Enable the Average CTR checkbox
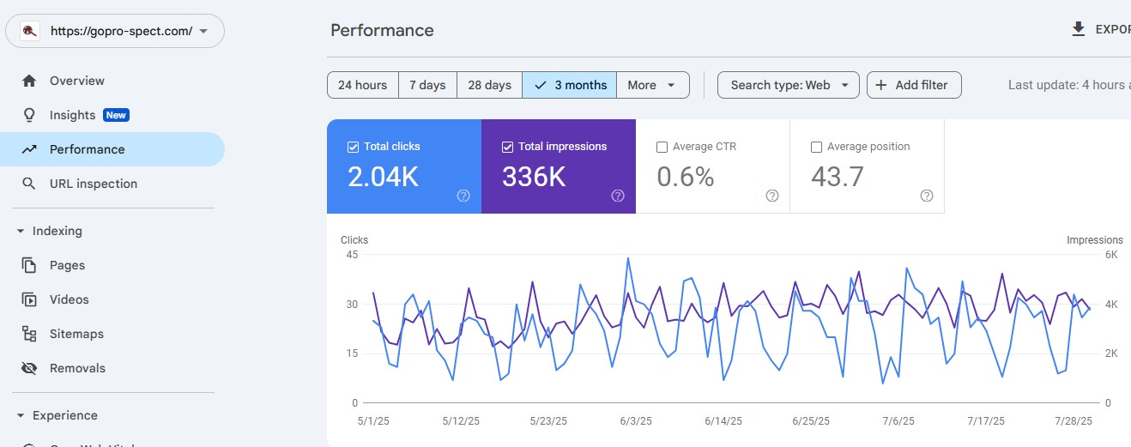Image resolution: width=1131 pixels, height=447 pixels. 662,147
